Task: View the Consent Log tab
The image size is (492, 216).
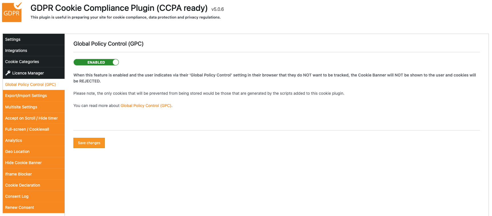Action: click(17, 196)
